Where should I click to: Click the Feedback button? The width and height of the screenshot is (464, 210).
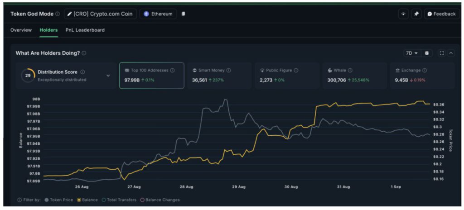pyautogui.click(x=441, y=14)
